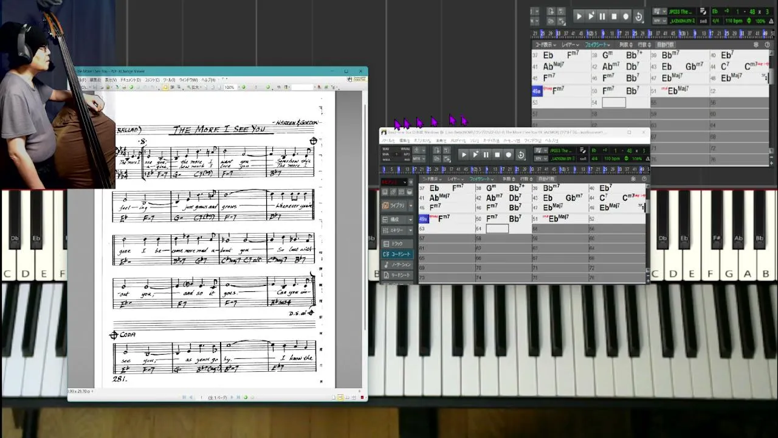Click the 100% zoom field in PDF-XChange Viewer
778x438 pixels.
click(230, 88)
